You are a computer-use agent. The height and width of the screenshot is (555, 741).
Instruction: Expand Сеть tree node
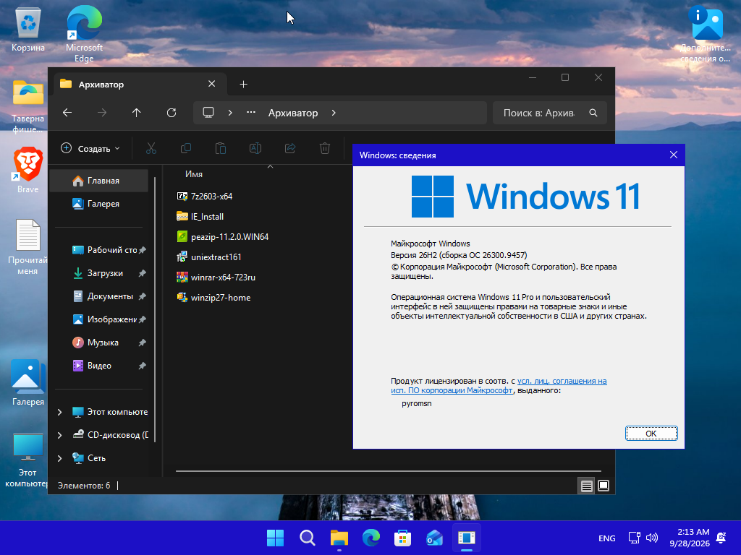(x=59, y=458)
